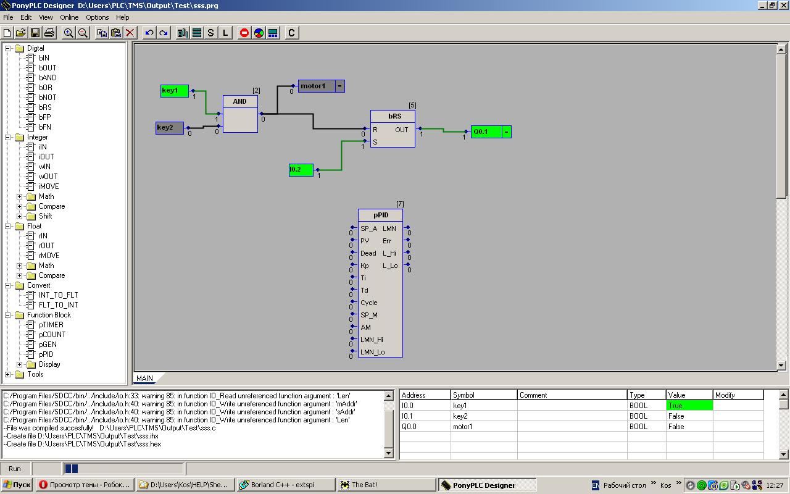Click the green key1 input block

click(x=174, y=91)
